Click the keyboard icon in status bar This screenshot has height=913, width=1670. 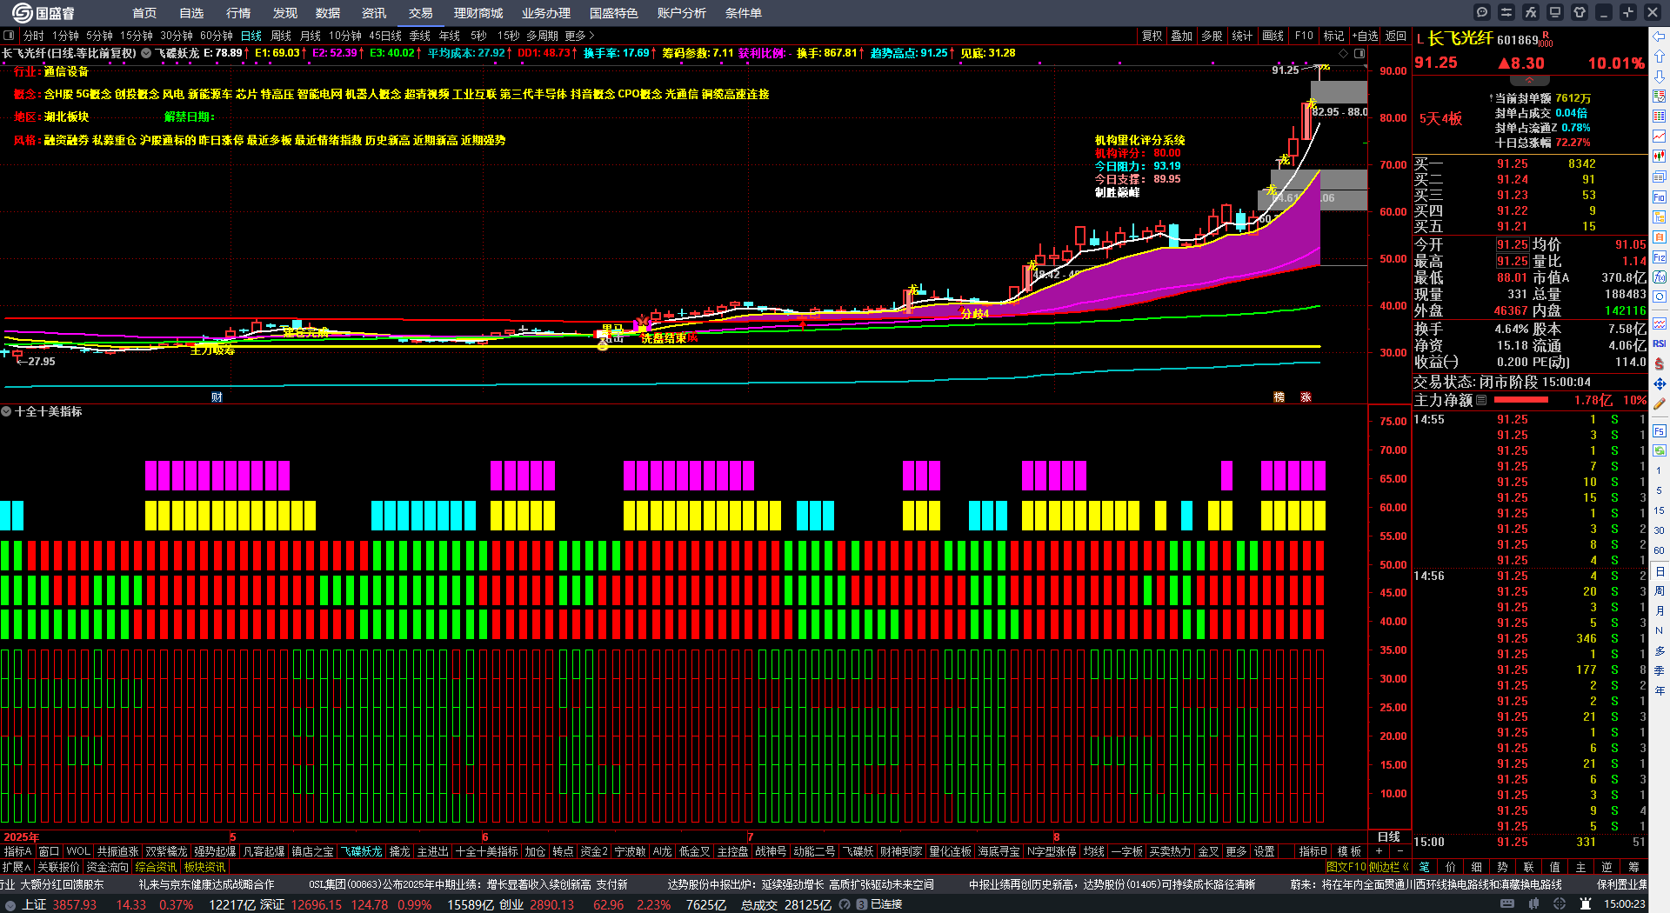pyautogui.click(x=1507, y=904)
